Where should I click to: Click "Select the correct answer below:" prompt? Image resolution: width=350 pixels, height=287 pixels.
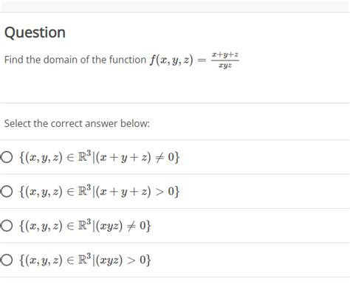tap(77, 123)
